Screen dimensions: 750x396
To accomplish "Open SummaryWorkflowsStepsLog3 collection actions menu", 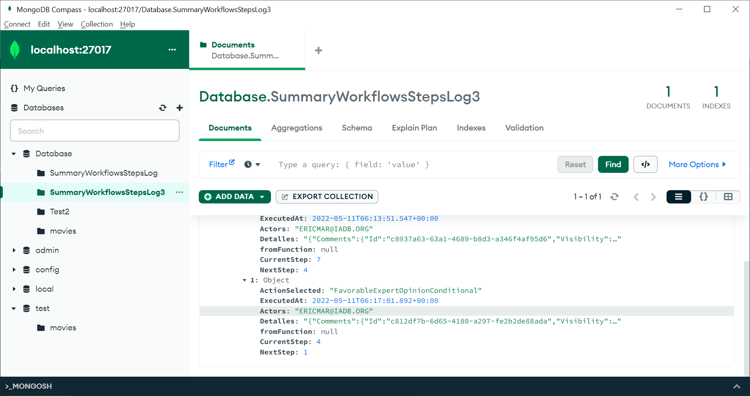I will 179,192.
